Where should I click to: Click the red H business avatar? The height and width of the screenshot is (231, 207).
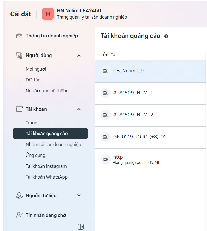pyautogui.click(x=48, y=14)
